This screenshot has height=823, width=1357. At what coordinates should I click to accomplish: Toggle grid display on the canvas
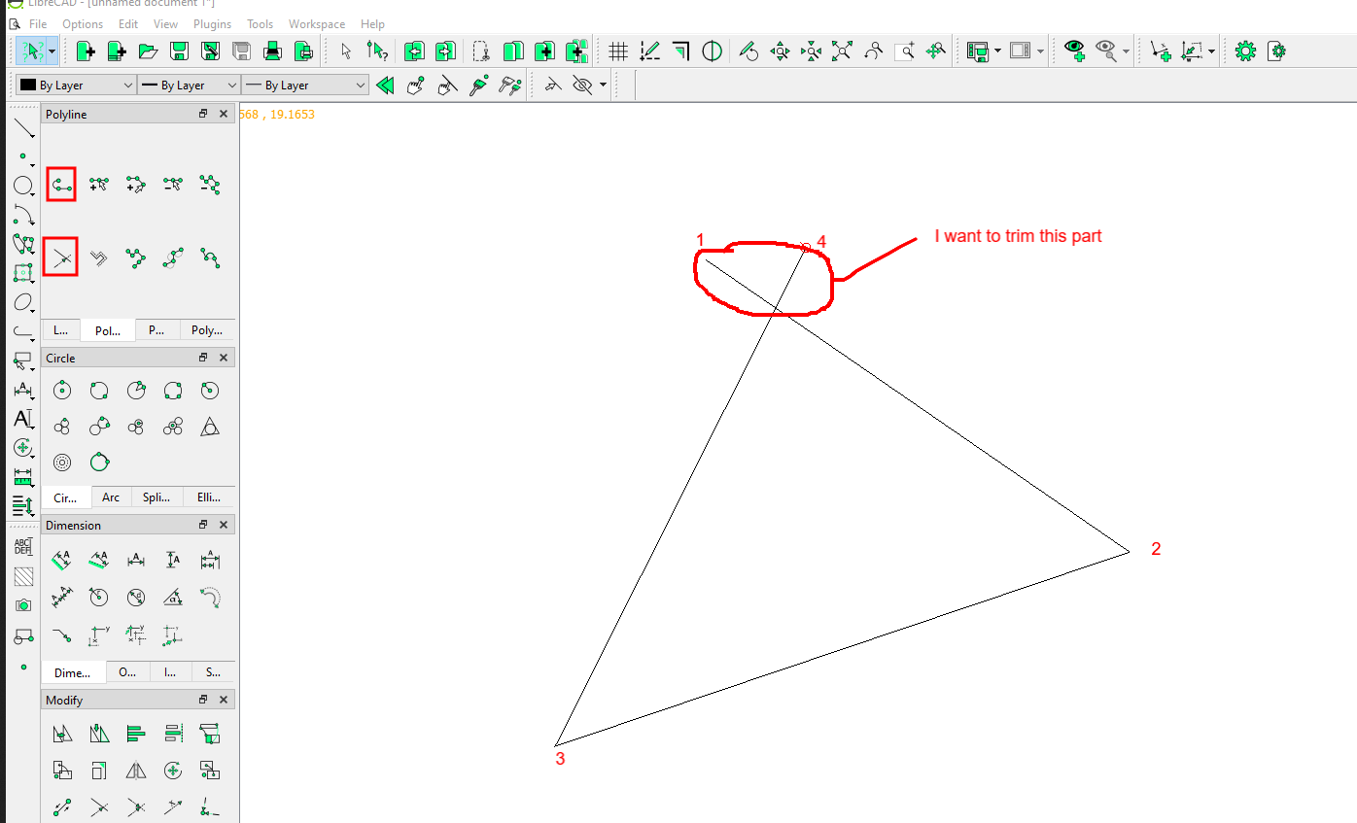pyautogui.click(x=618, y=51)
